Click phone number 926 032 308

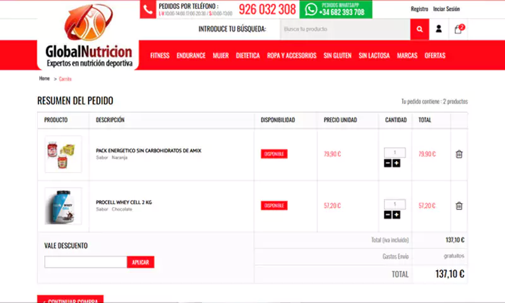pos(267,9)
